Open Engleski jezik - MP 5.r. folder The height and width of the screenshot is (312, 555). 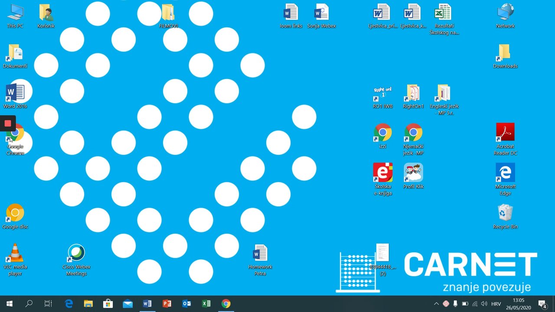click(444, 100)
